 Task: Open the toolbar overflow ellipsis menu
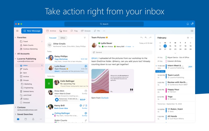[x=104, y=31]
